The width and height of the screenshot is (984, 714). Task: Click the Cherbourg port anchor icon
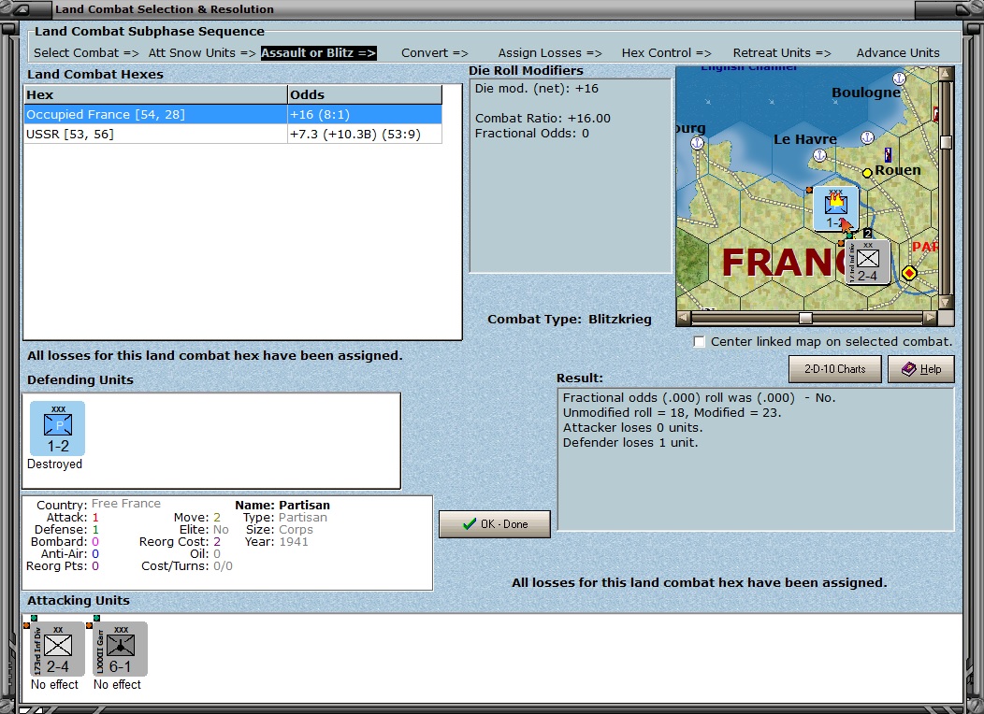[697, 143]
